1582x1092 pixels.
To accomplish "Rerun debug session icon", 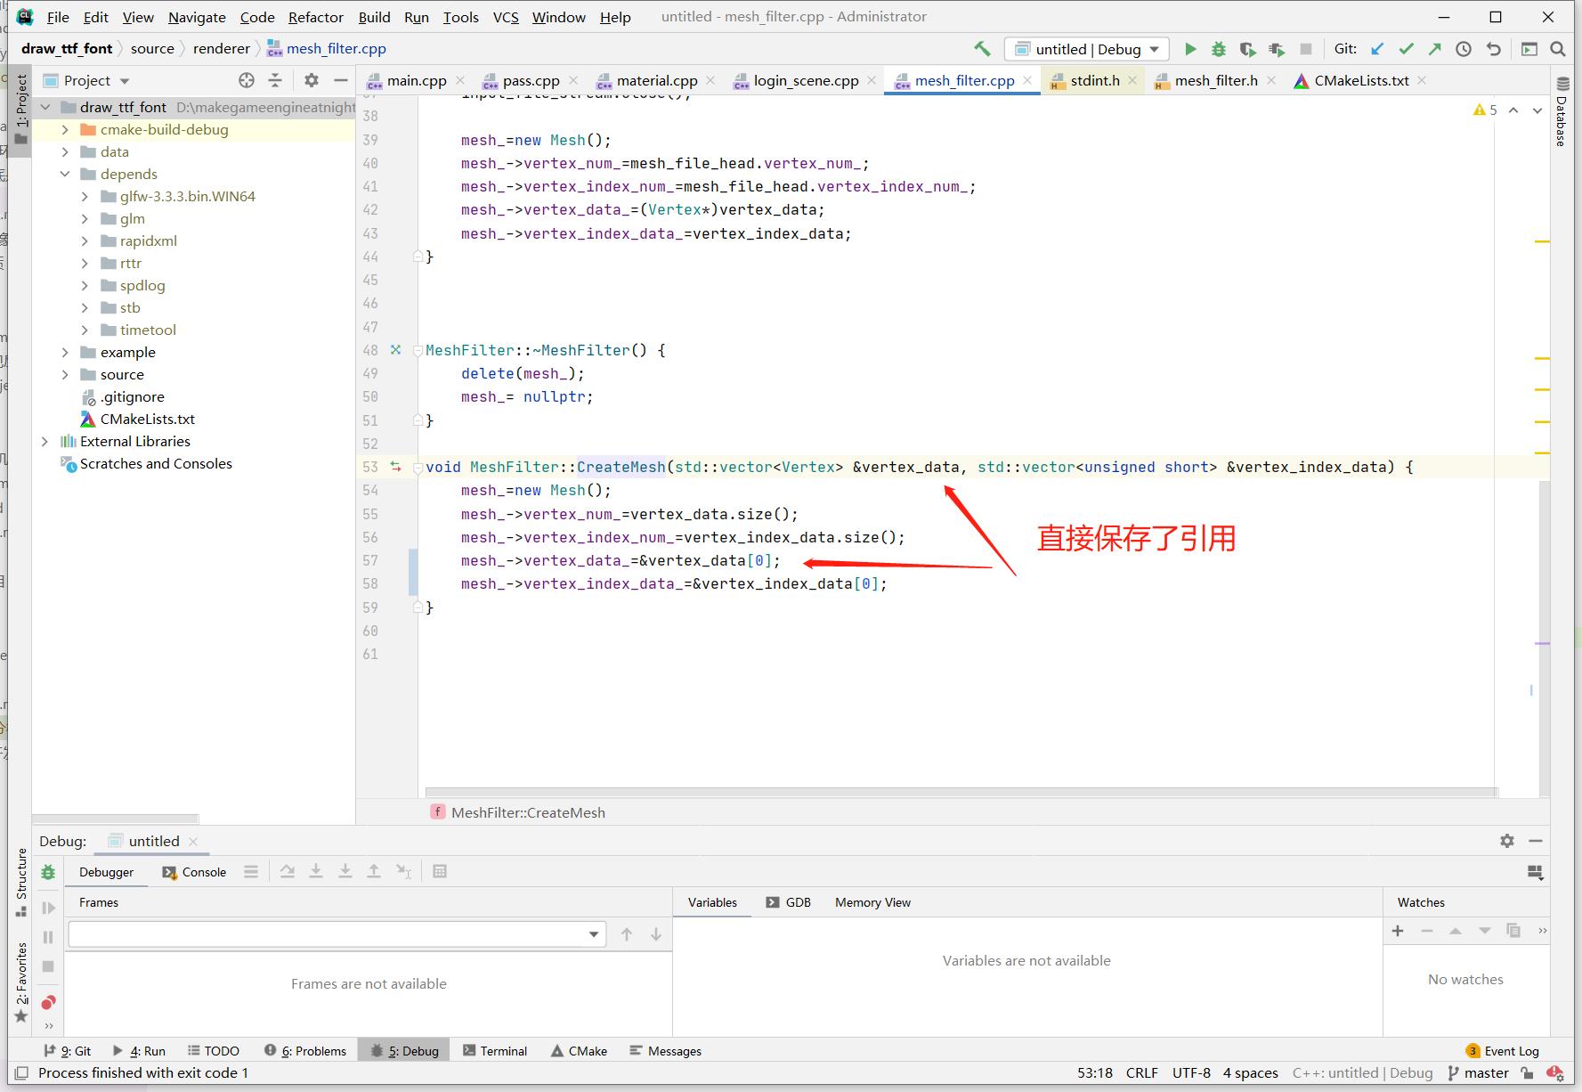I will tap(48, 872).
